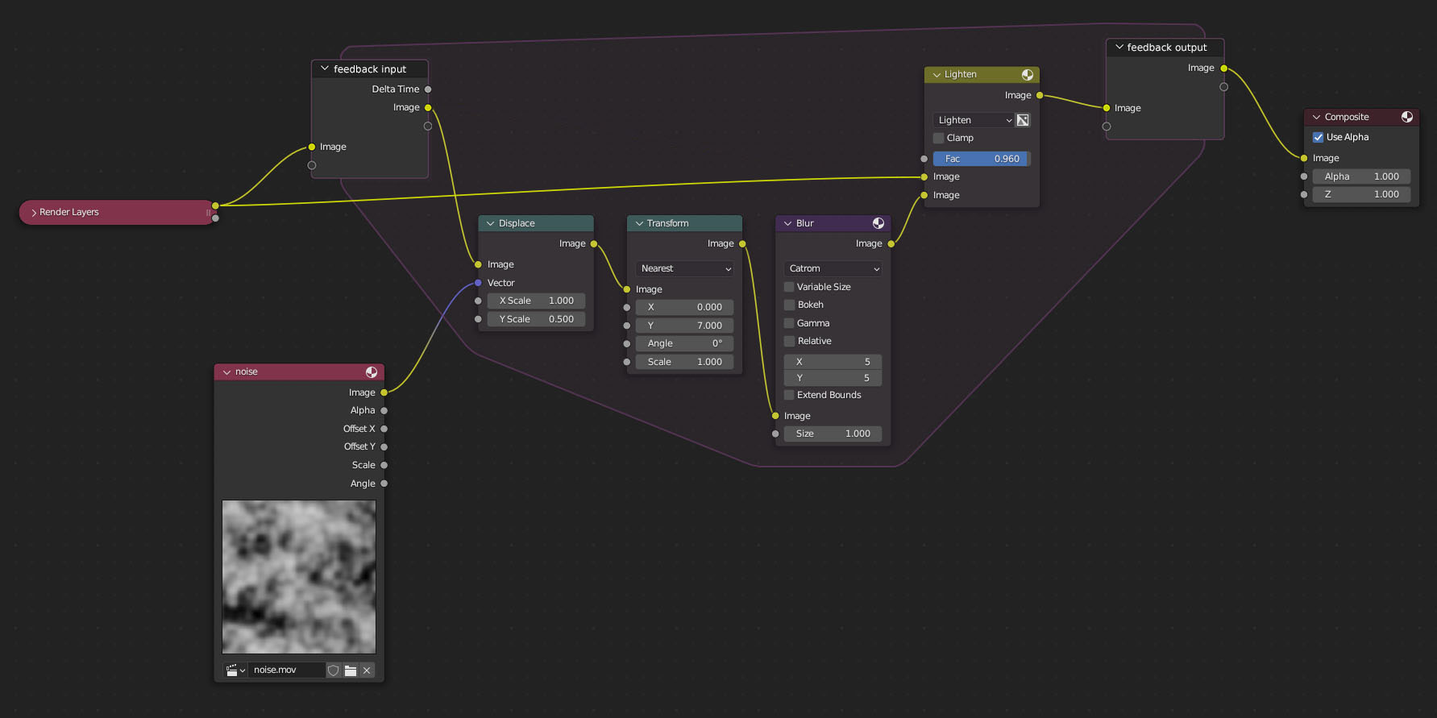Collapse the Displace node via its chevron
The image size is (1437, 718).
pyautogui.click(x=490, y=223)
